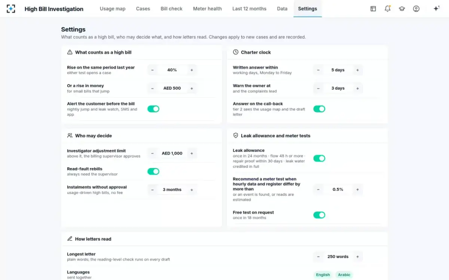Open notifications bell

tap(388, 9)
